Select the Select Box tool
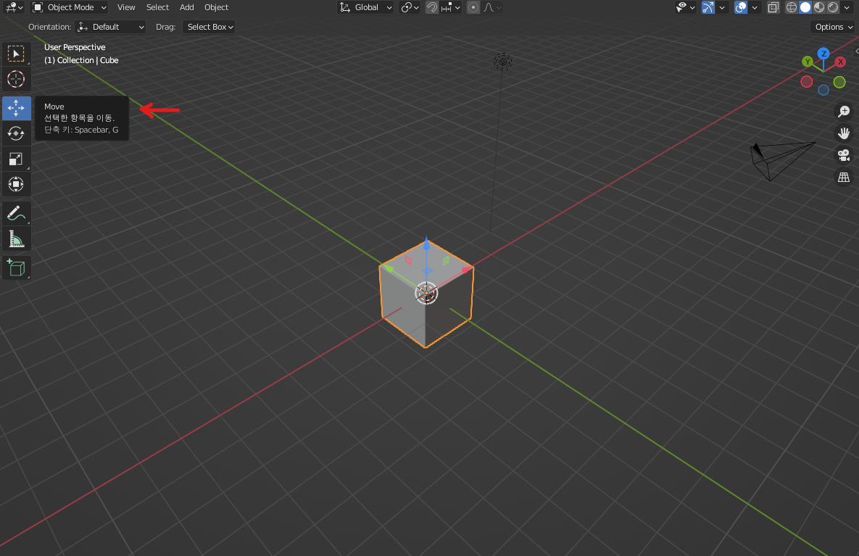This screenshot has width=859, height=556. pyautogui.click(x=16, y=54)
